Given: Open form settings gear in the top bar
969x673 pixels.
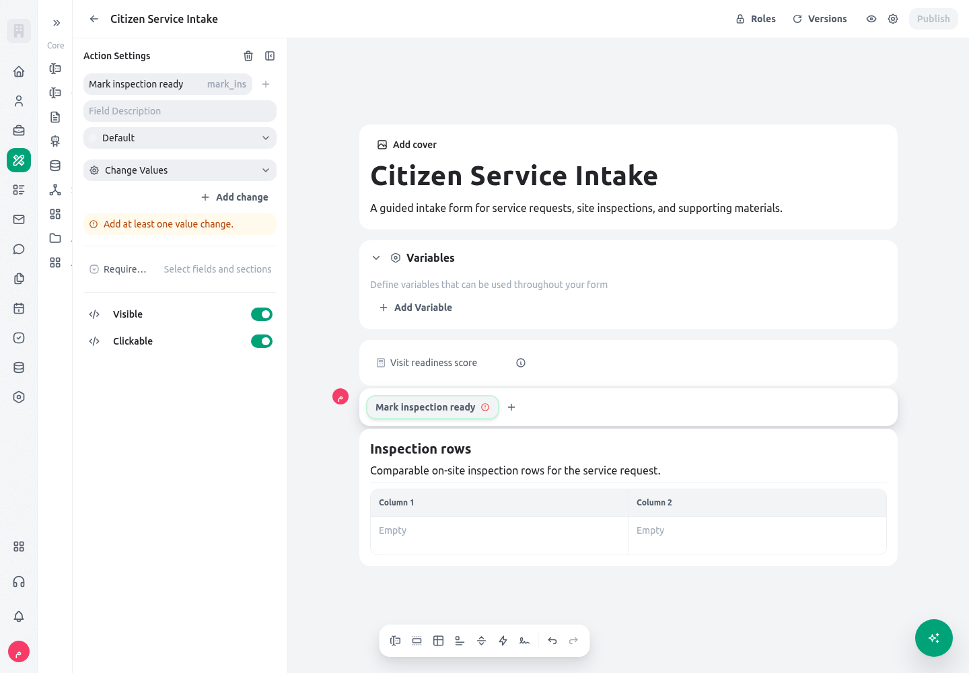Looking at the screenshot, I should [893, 19].
